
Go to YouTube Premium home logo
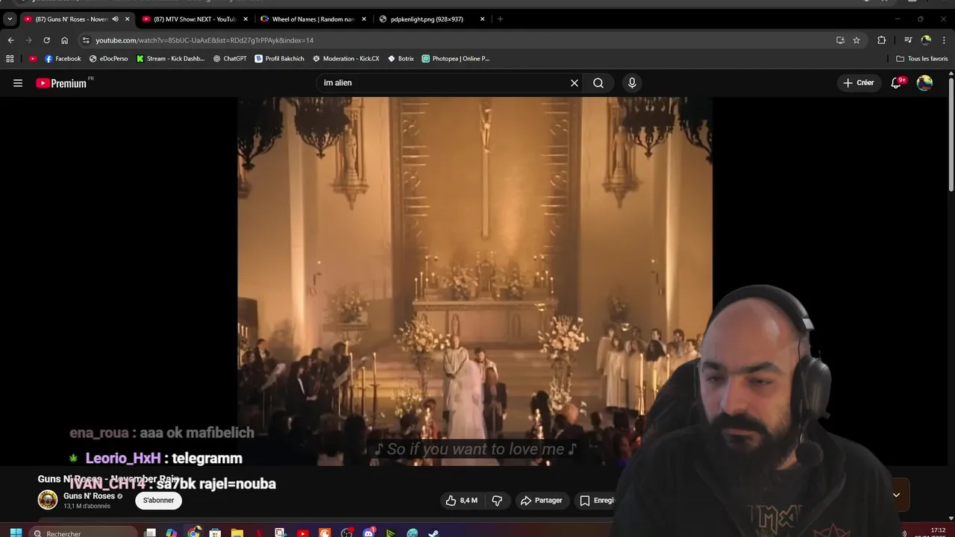pyautogui.click(x=63, y=83)
